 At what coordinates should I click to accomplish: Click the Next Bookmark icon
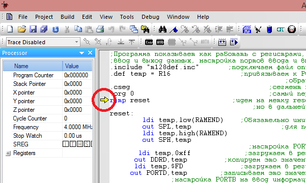coord(185,29)
